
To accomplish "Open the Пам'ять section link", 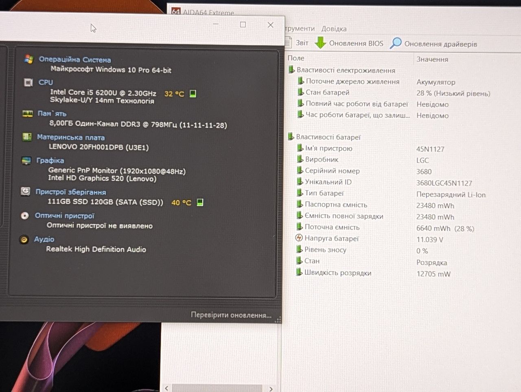I will tap(52, 114).
